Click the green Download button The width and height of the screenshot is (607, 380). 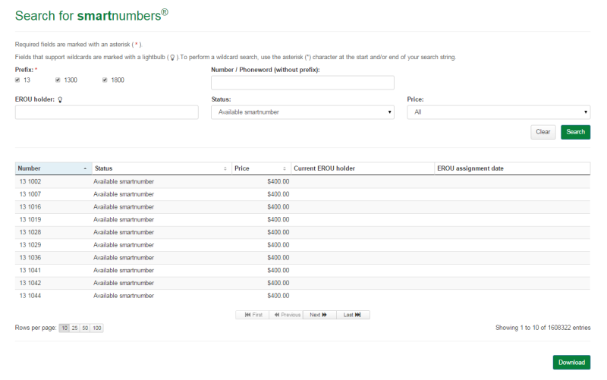(x=571, y=363)
